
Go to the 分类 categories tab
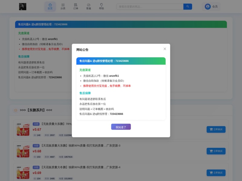coord(63,7)
